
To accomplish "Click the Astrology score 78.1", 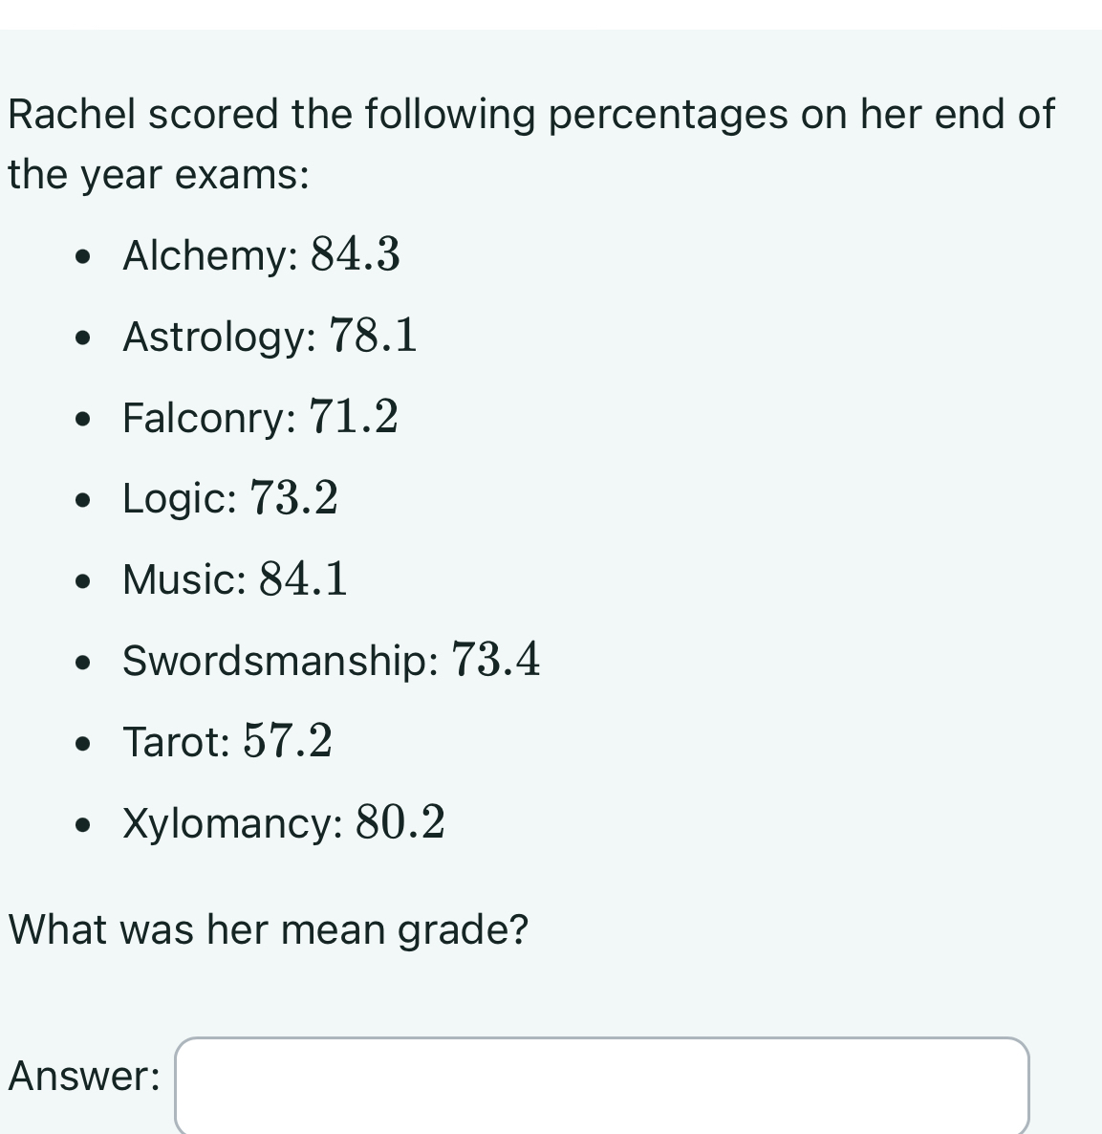I will 373,336.
